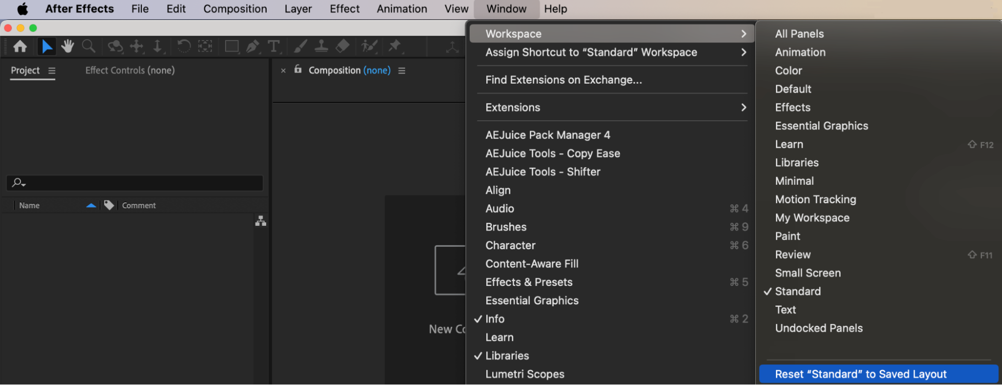Toggle the Info panel checkmark off
The image size is (1002, 385).
(x=495, y=319)
